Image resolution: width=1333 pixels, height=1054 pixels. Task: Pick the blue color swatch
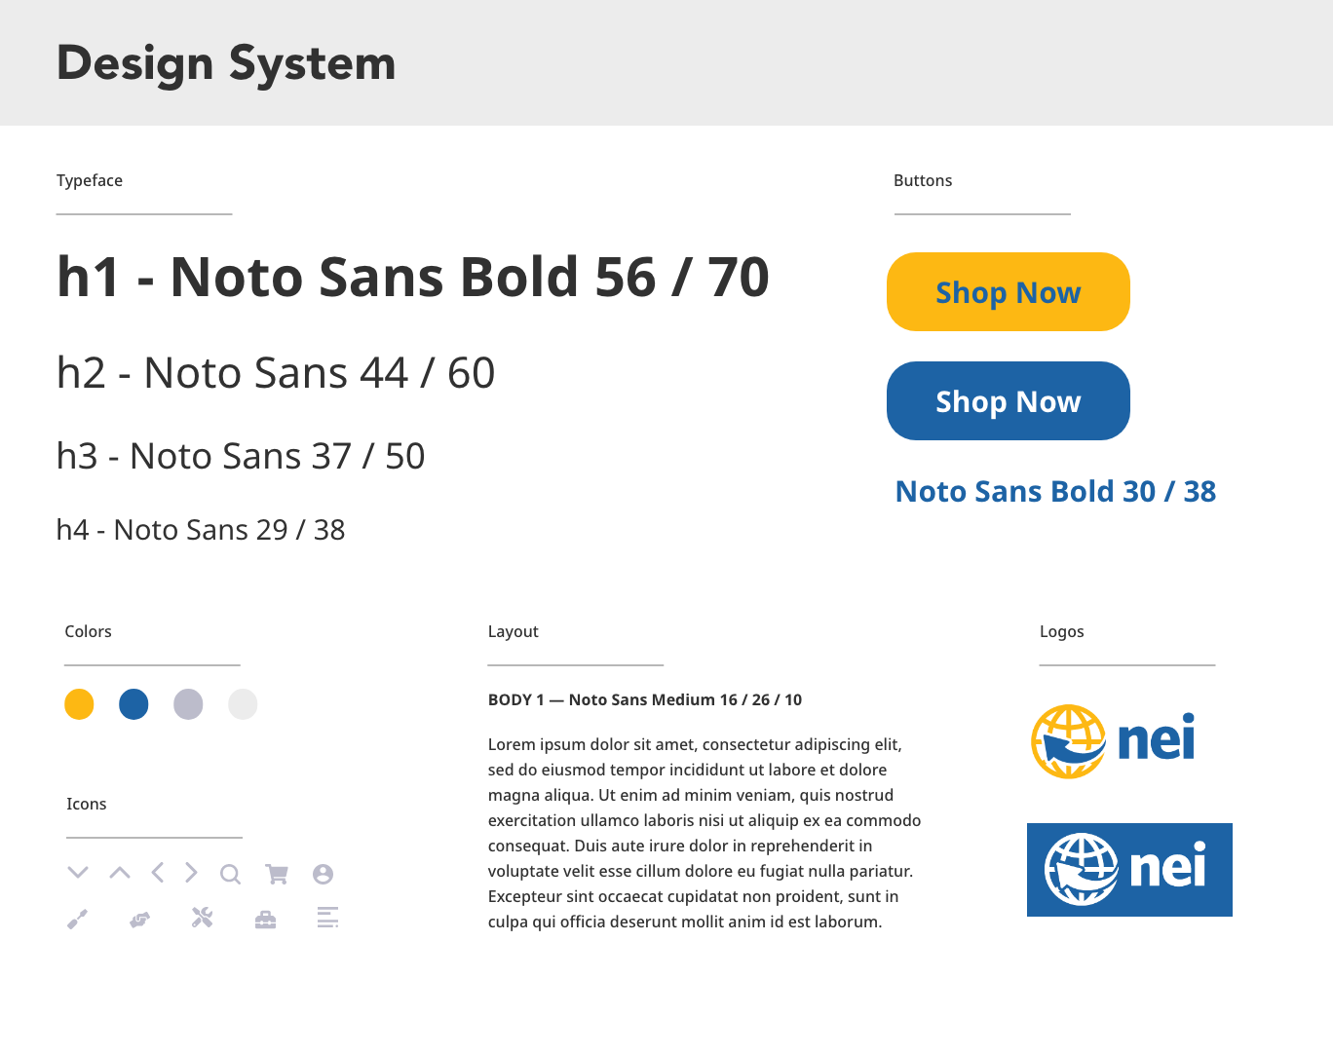coord(133,704)
